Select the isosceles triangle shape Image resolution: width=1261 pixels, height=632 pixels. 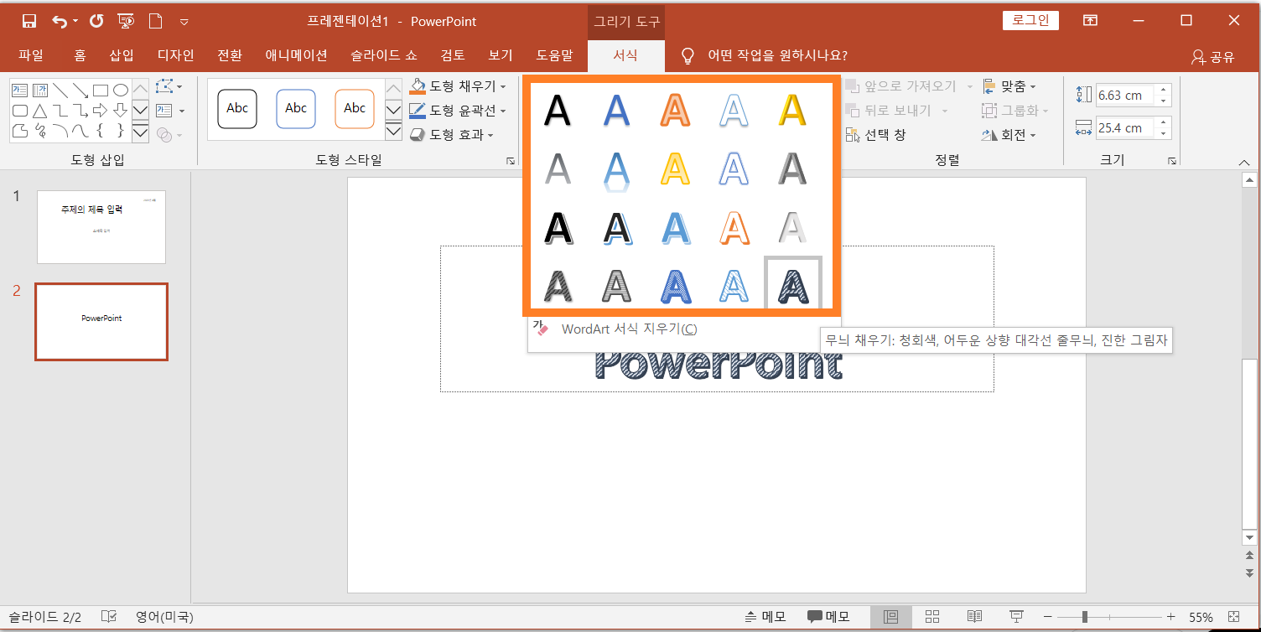coord(39,111)
